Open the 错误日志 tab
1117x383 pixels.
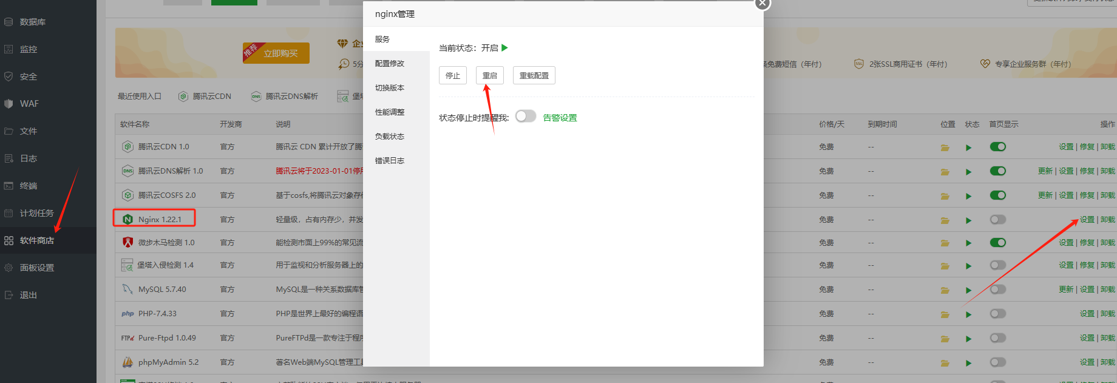tap(390, 160)
